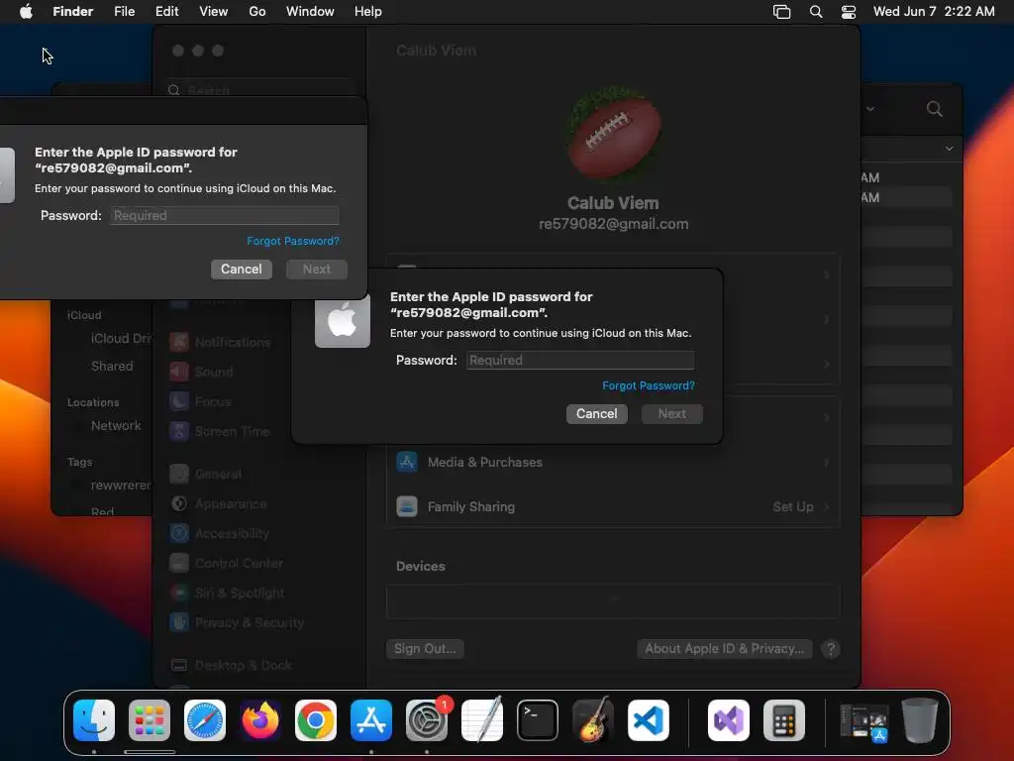Screen dimensions: 1014x761
Task: Select Accessibility in Settings sidebar
Action: [219, 534]
